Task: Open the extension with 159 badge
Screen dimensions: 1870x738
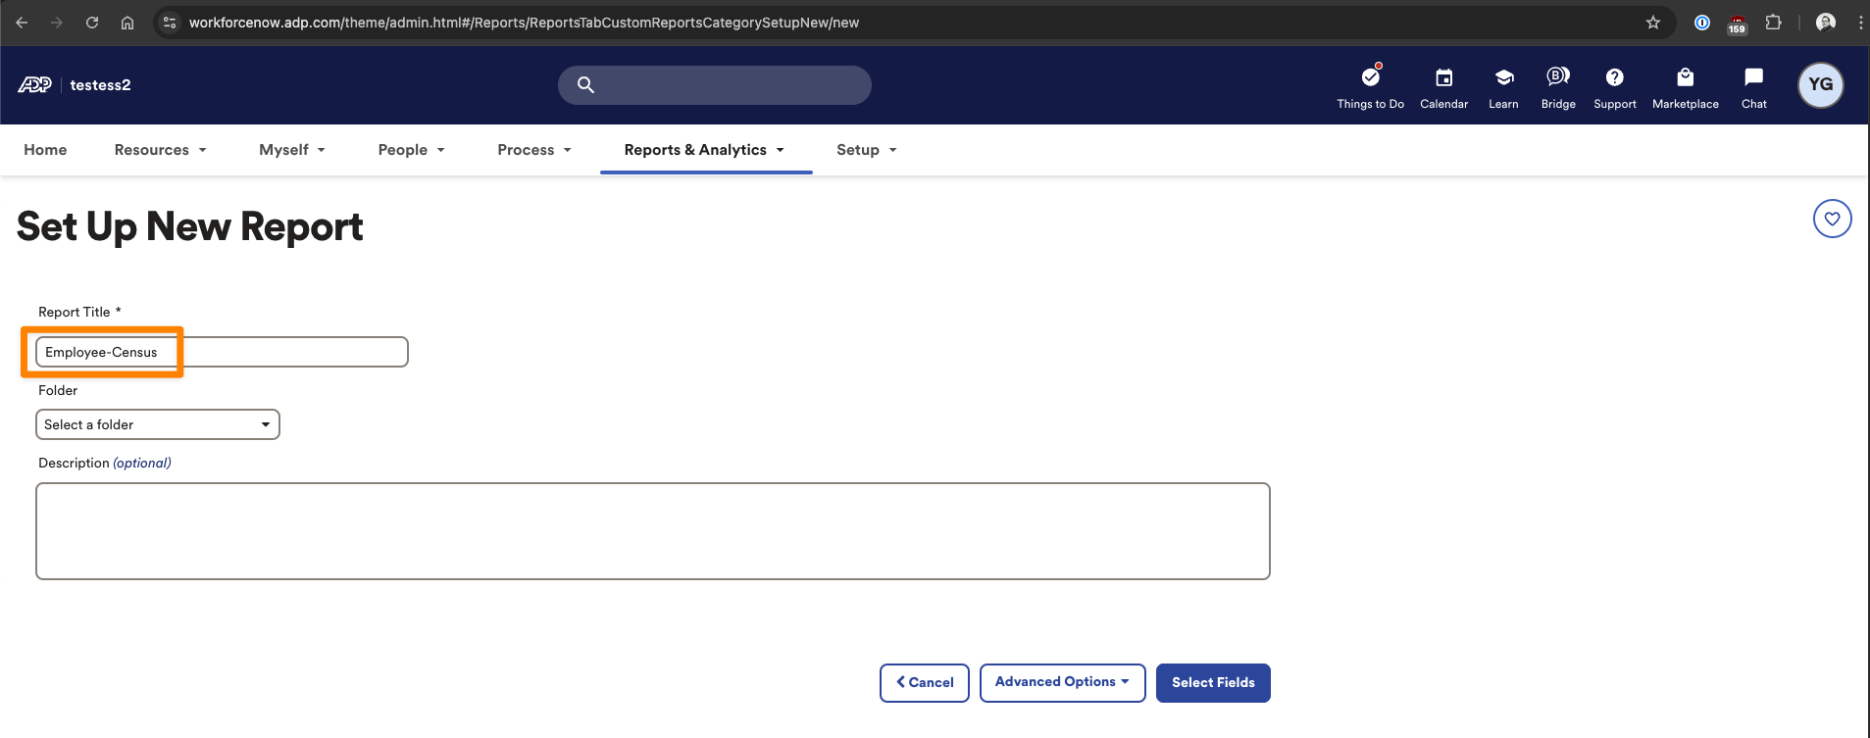Action: point(1738,24)
